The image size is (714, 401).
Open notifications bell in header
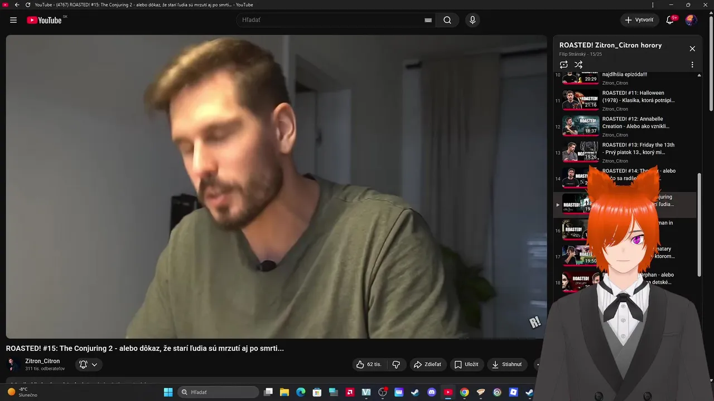670,20
